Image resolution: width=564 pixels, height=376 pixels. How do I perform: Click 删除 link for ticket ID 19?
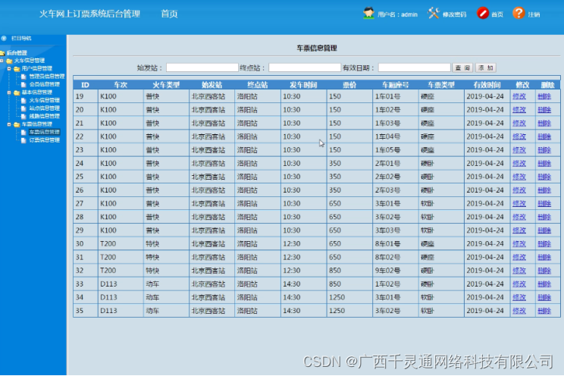pyautogui.click(x=544, y=96)
